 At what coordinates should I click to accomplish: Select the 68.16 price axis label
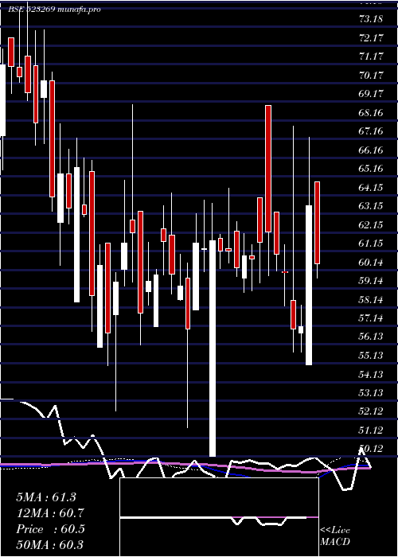click(371, 113)
